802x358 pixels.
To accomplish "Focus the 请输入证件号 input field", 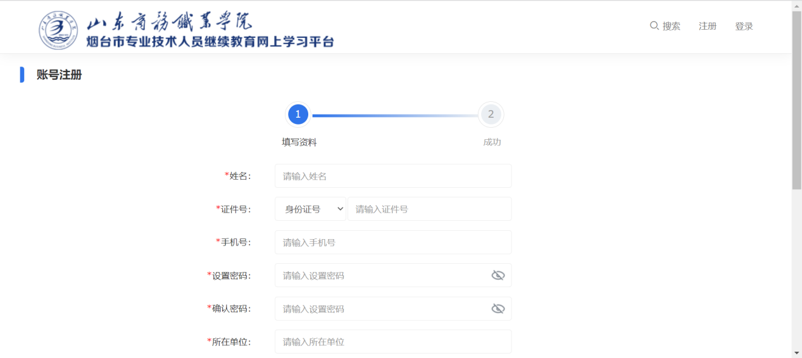I will click(429, 209).
